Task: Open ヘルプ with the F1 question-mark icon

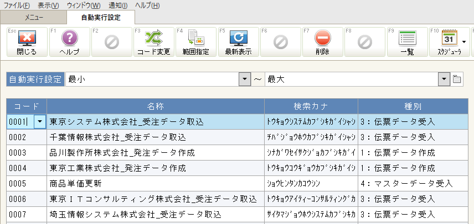Action: (70, 38)
